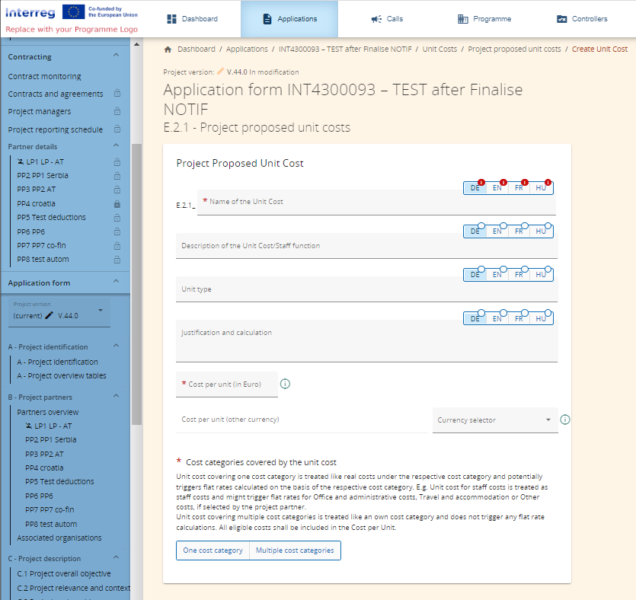
Task: Click the sidebar vertical scrollbar
Action: click(x=136, y=282)
